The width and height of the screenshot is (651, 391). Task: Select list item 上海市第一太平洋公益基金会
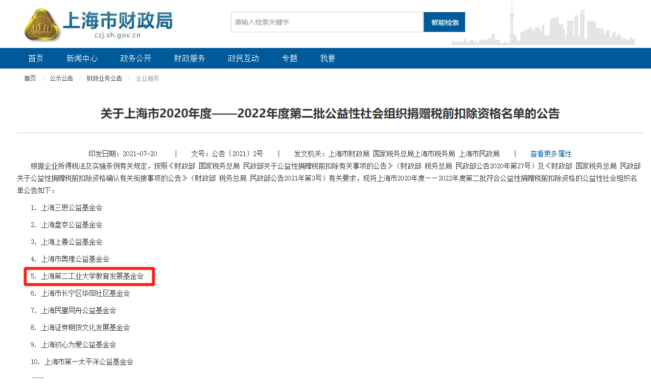[89, 362]
